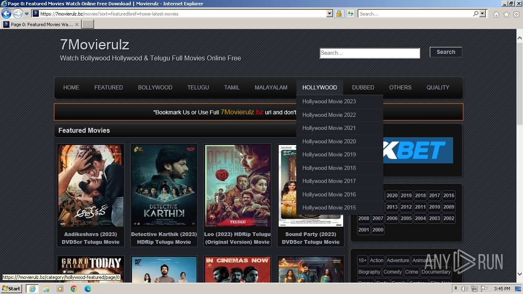Select Hollywood Movie 2022 from dropdown

340,115
